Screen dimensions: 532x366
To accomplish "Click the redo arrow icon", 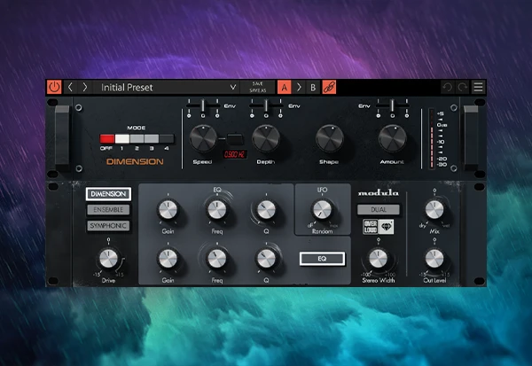I will (463, 87).
